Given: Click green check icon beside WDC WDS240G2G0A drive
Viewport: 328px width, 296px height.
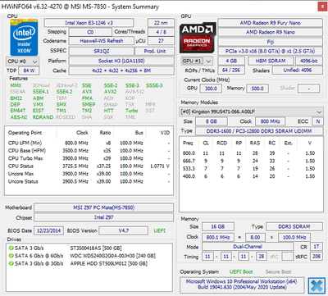Looking at the screenshot, I should click(x=11, y=256).
